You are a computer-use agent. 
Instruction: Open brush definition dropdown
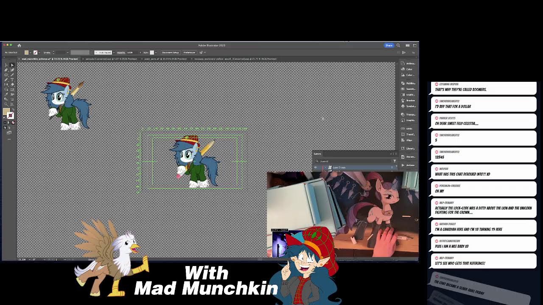point(114,53)
